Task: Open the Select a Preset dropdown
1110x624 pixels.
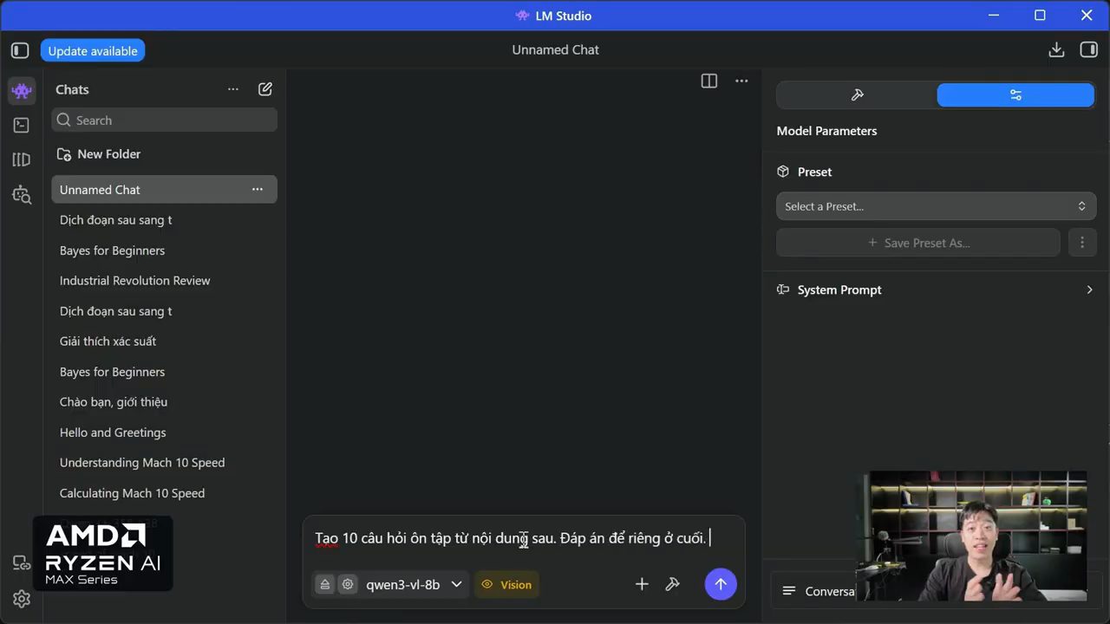Action: [x=936, y=206]
